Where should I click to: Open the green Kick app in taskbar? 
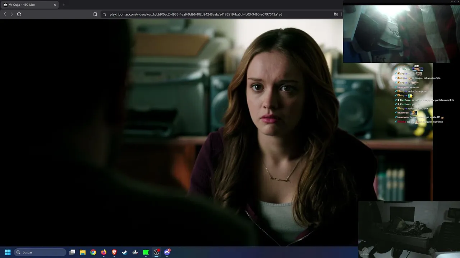(x=146, y=252)
